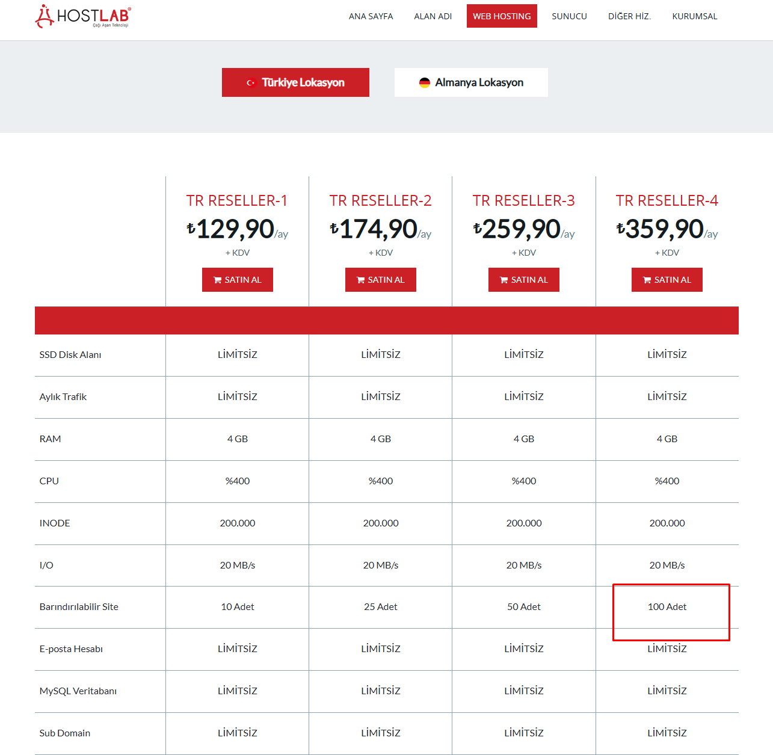Click the 10 Adet cell
Screen dimensions: 773x755
238,607
